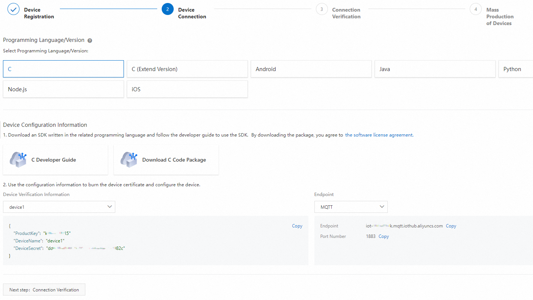Click the DeviceSecret line in the JSON
This screenshot has height=300, width=533.
(x=69, y=248)
